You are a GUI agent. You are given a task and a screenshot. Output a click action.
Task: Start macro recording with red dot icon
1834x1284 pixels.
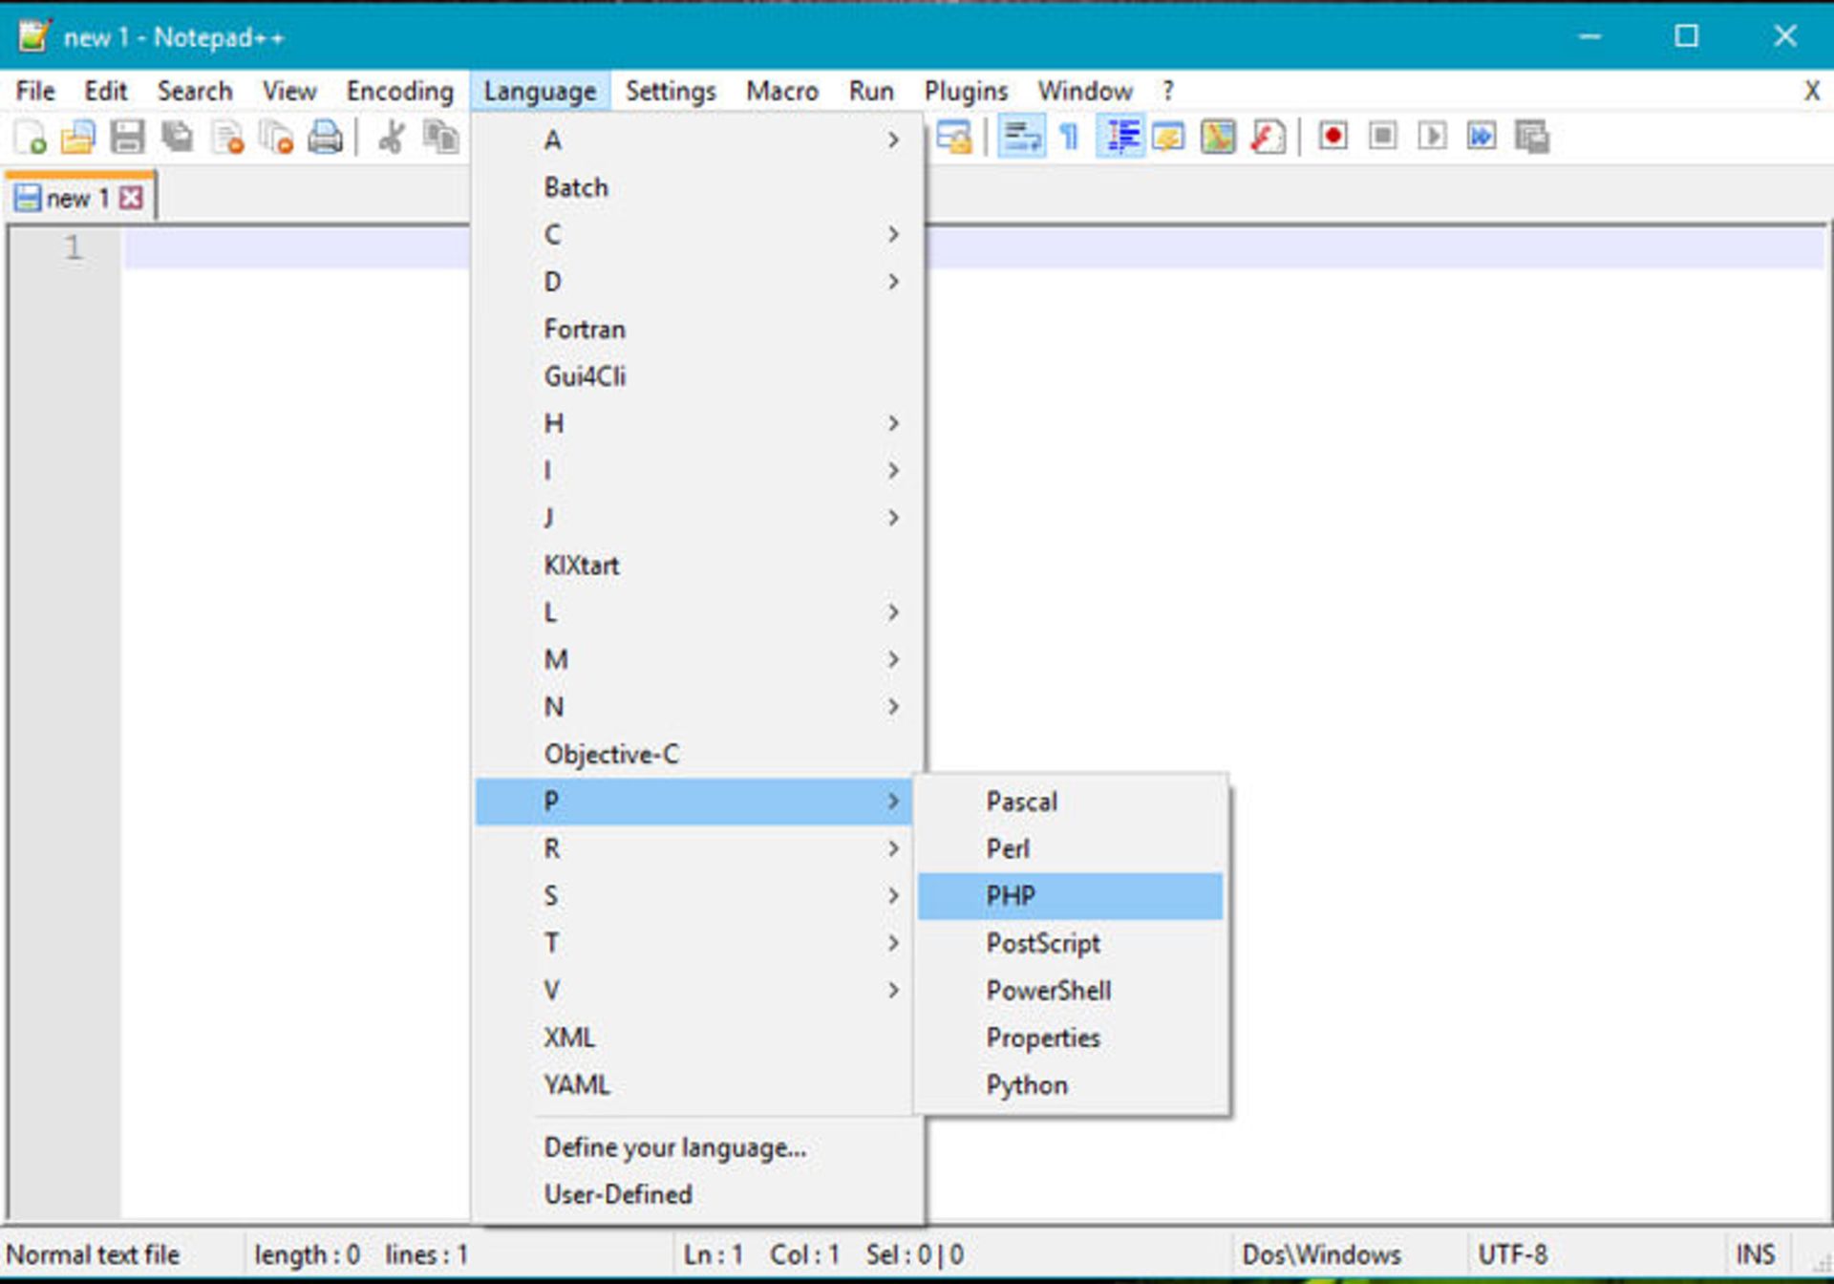click(1333, 137)
